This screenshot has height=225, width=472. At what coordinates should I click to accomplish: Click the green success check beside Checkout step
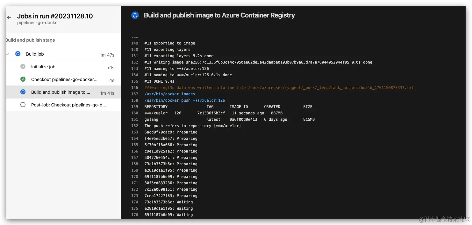(23, 79)
